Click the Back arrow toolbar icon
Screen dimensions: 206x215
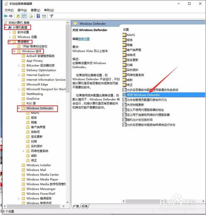[x=5, y=16]
